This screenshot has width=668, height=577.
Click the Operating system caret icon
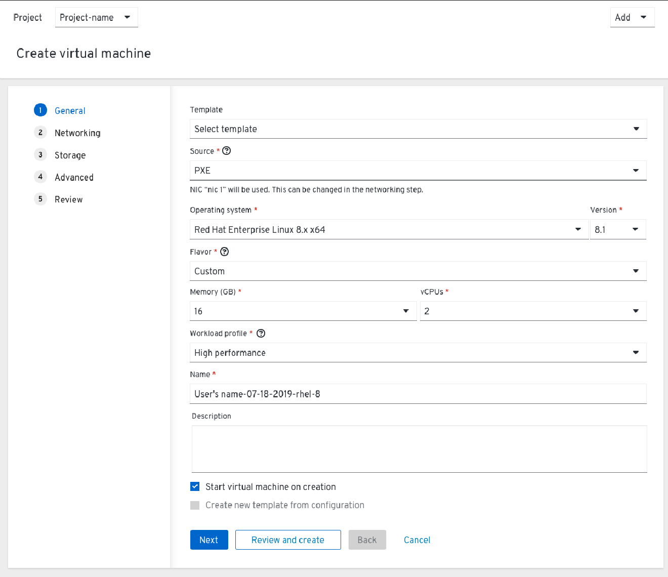click(x=578, y=229)
